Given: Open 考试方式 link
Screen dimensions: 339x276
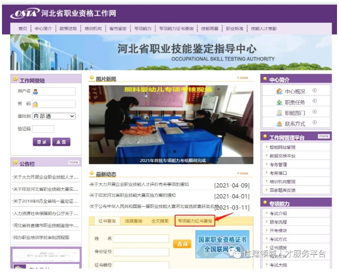Looking at the screenshot, I should point(278,239).
